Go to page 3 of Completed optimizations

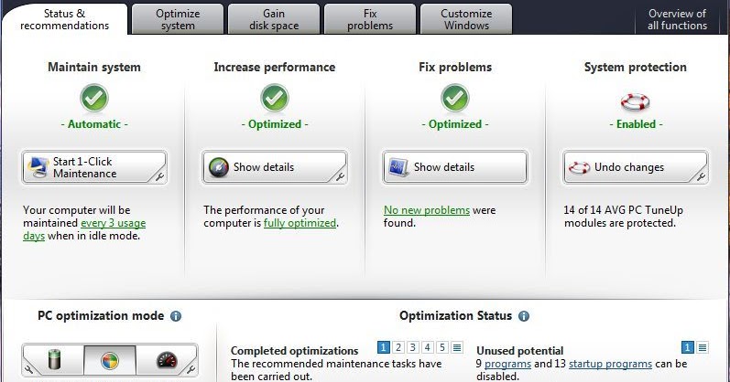tap(412, 347)
